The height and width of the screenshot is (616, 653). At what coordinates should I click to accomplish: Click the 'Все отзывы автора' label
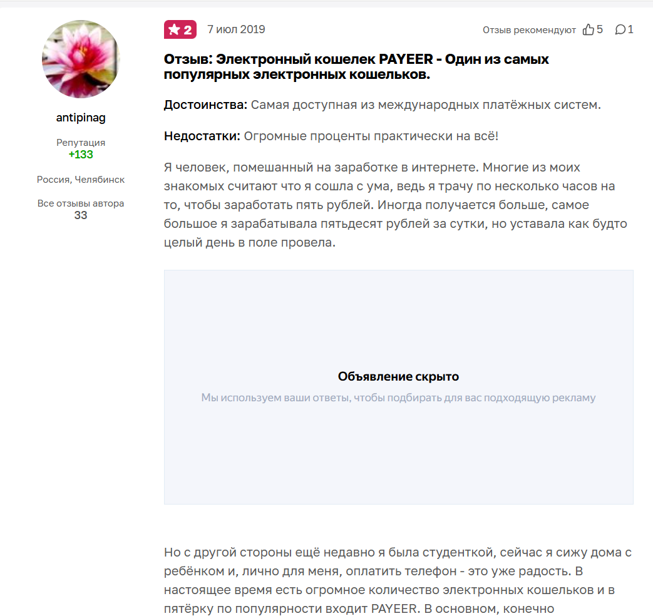tap(81, 203)
